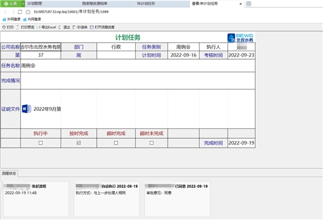The image size is (323, 220).
Task: Open 打开流程进度 workflow progress
Action: tap(102, 27)
